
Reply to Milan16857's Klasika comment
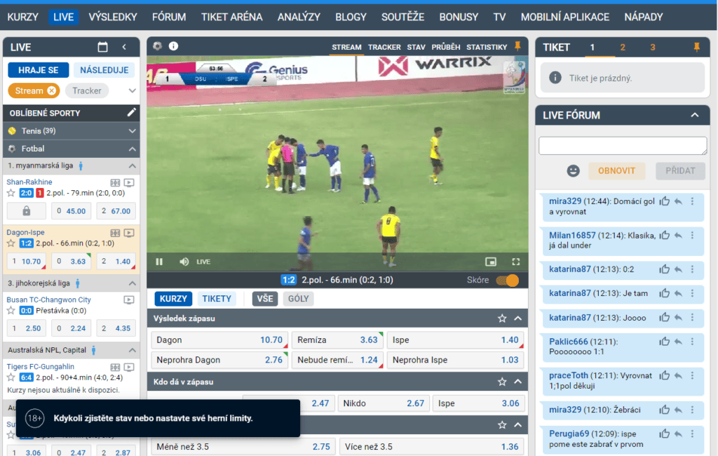click(678, 236)
